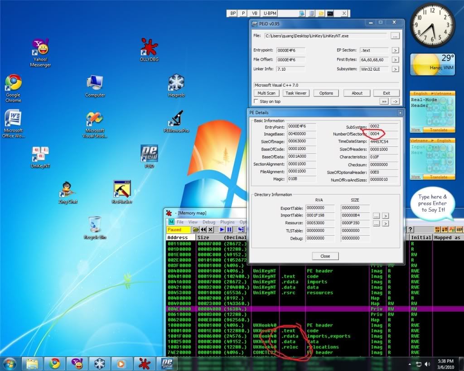Enable the Stay on top checkbox
Viewport: 464px width, 371px height.
coord(256,101)
